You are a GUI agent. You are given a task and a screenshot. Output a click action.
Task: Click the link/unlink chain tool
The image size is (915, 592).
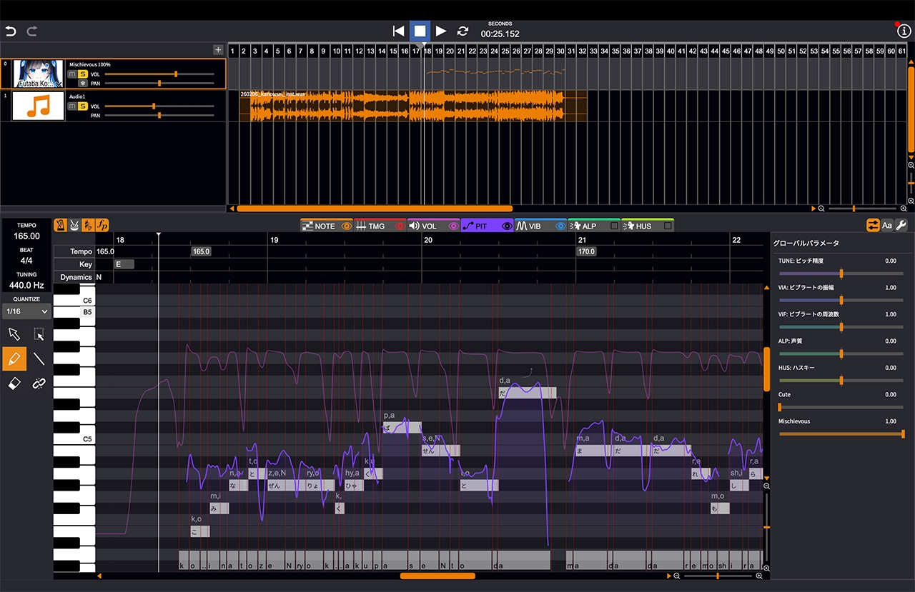tap(39, 383)
